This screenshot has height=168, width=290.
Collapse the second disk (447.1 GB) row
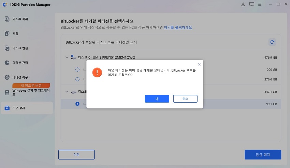[x=67, y=92]
